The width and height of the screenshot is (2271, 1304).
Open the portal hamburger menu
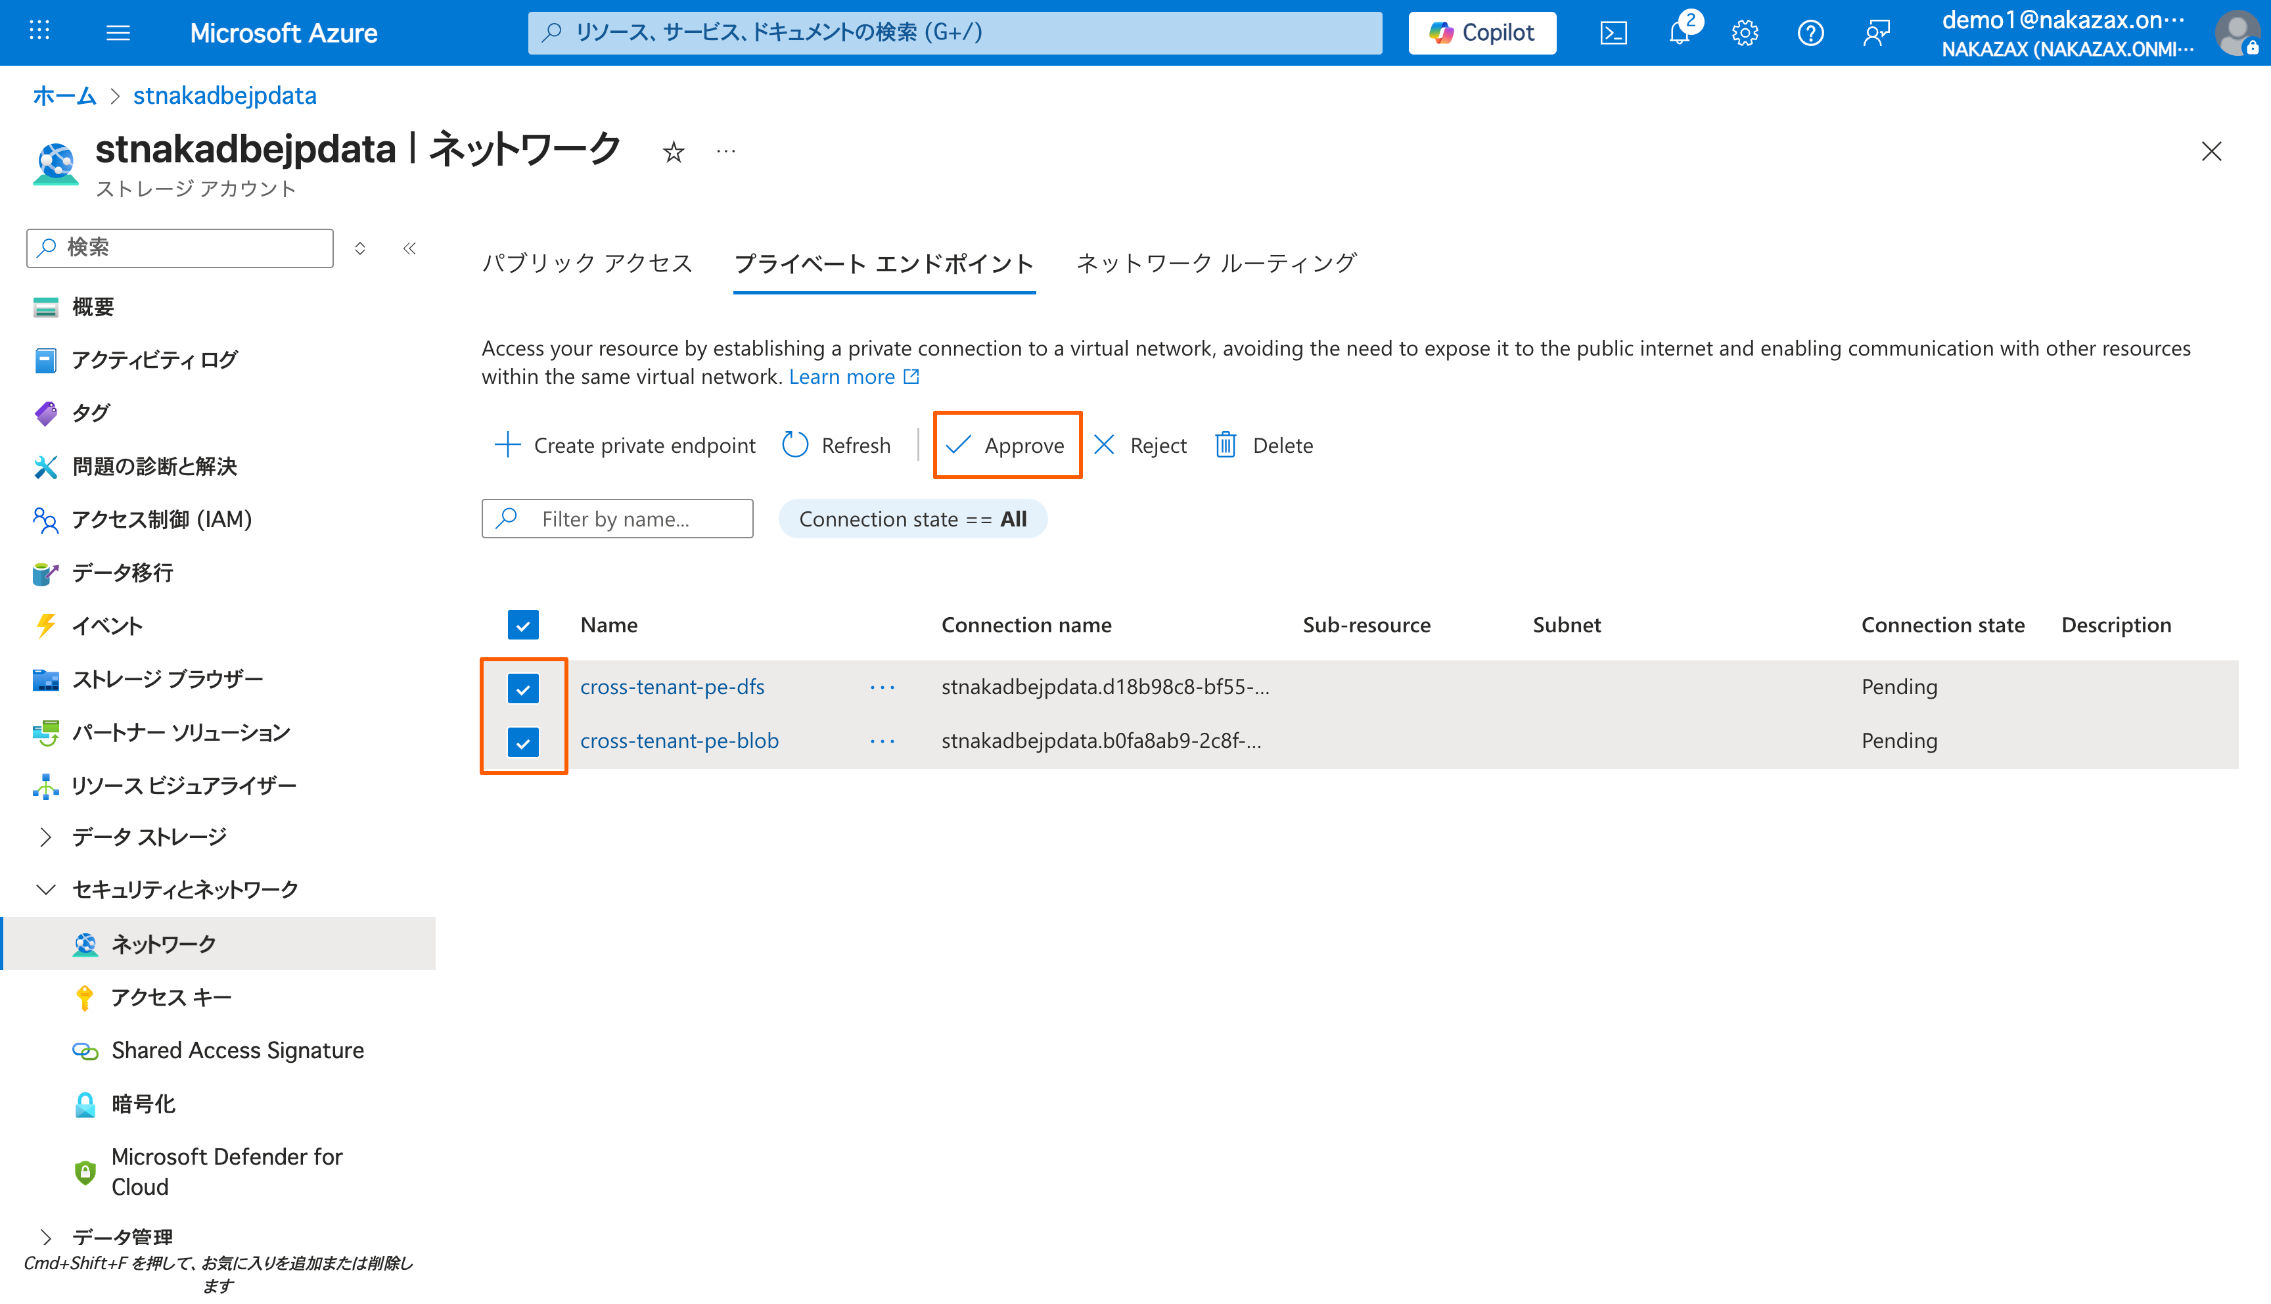[x=118, y=33]
